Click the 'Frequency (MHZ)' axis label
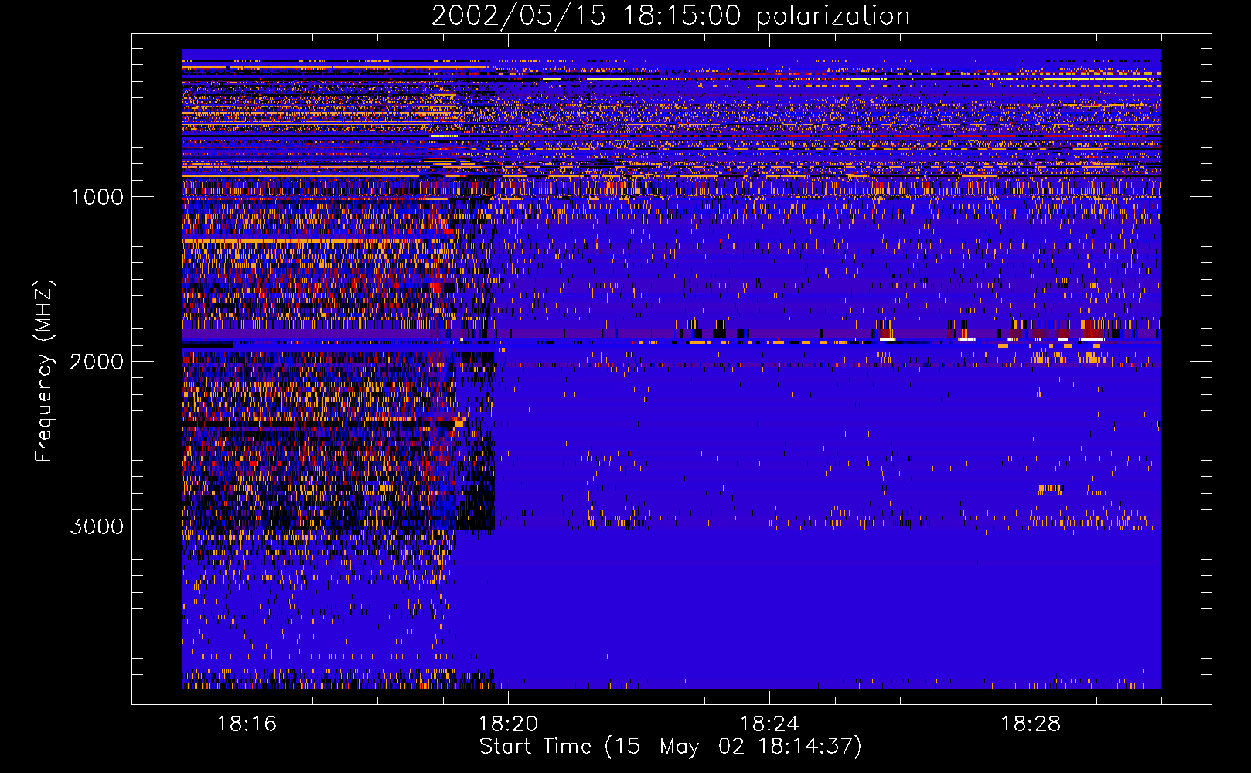Screen dimensions: 1251x773 (x=43, y=371)
